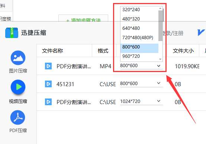
Task: Select the 视频压缩 video compression icon
Action: [x=18, y=87]
